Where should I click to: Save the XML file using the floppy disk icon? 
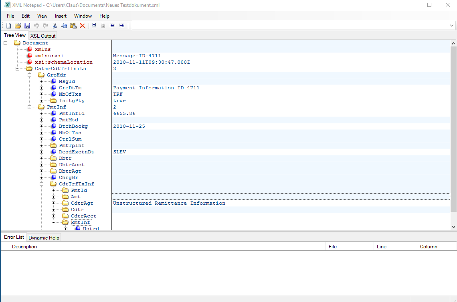(27, 26)
